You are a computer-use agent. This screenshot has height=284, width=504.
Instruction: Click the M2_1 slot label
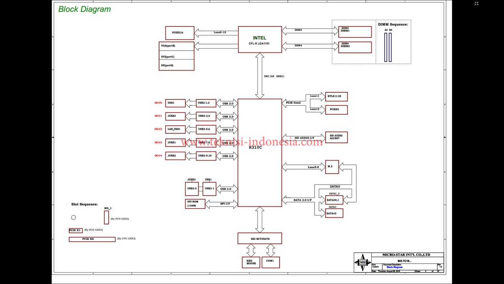tap(108, 208)
